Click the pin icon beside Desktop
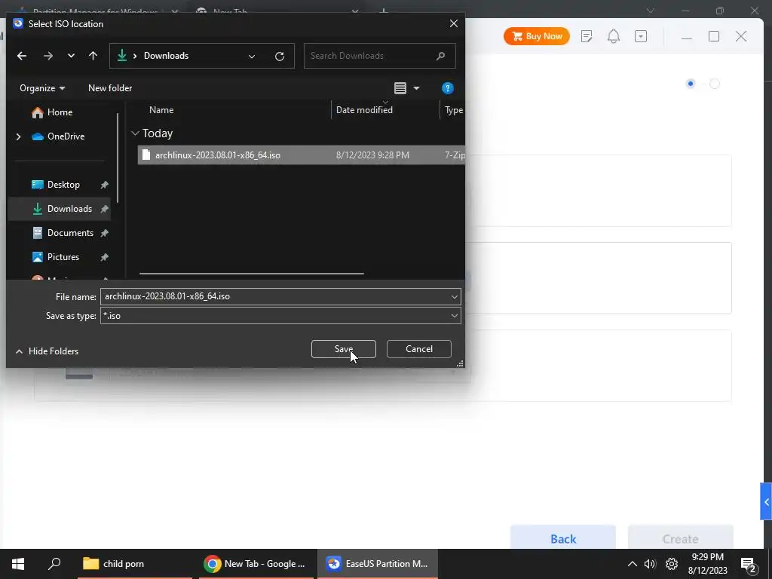772x579 pixels. [x=104, y=185]
